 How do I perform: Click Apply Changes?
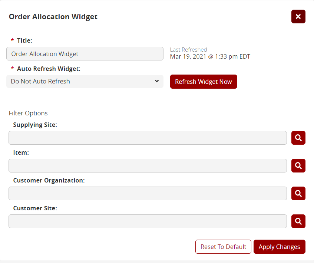[x=279, y=247]
